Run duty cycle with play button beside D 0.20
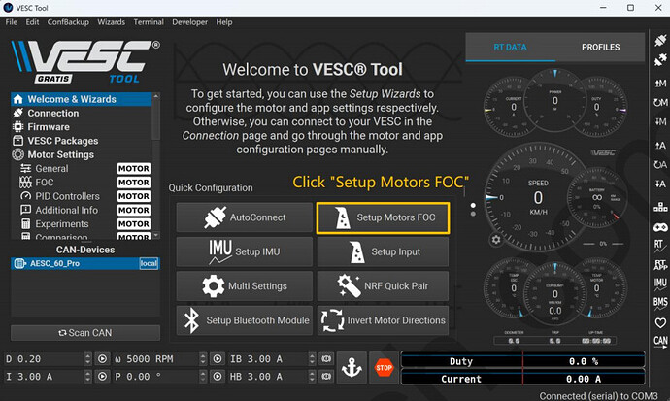Screen dimensions: 670x401 point(102,358)
